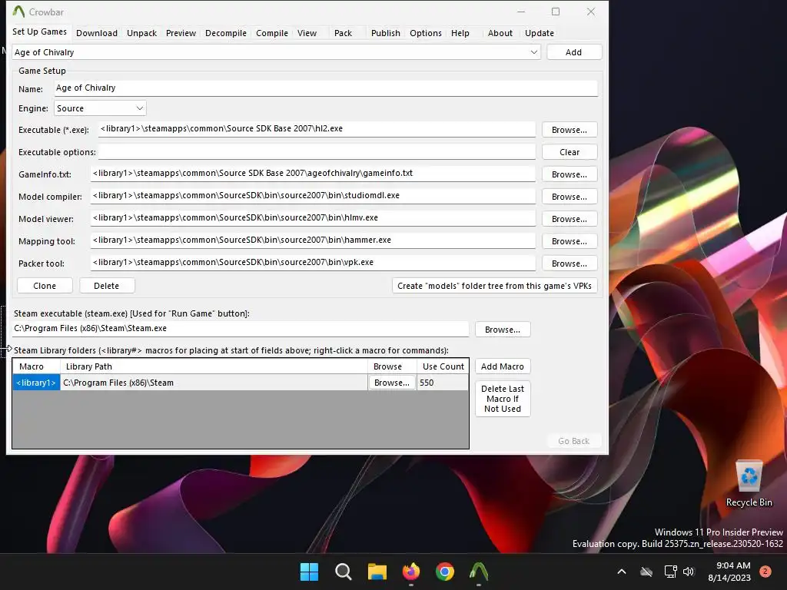Click the Model viewer path field
The image size is (787, 590).
(x=314, y=217)
